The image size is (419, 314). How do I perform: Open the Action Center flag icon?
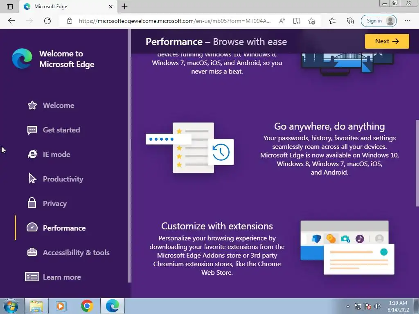[368, 306]
